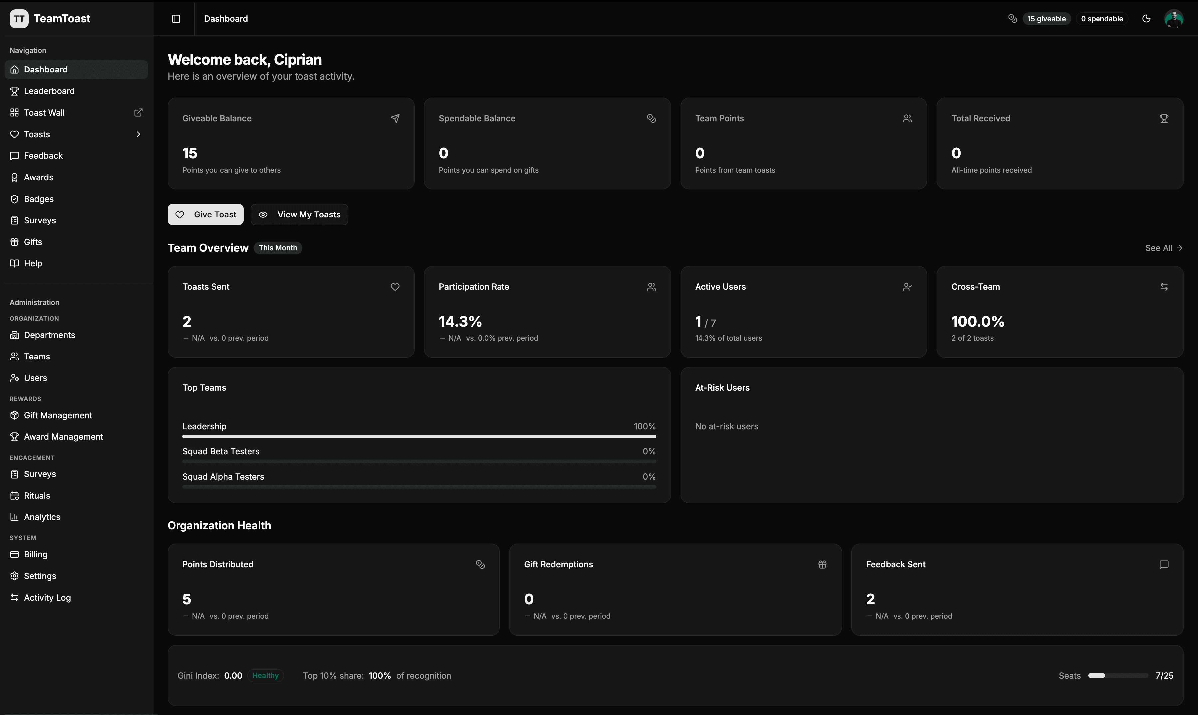The width and height of the screenshot is (1198, 715).
Task: Click the See All link in Team Overview
Action: tap(1163, 248)
